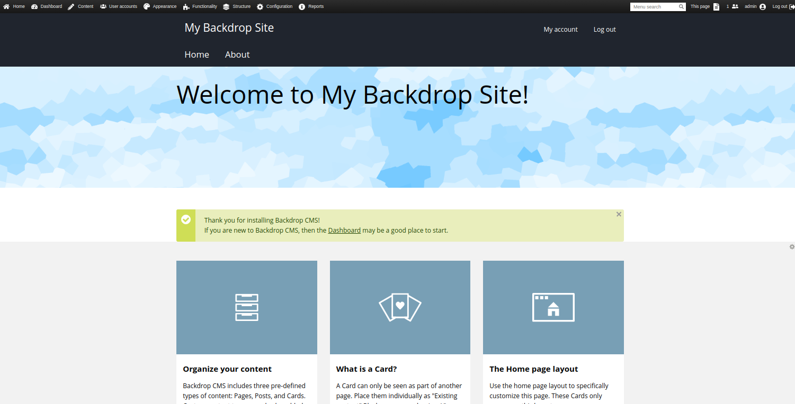Click the admin user avatar icon
The width and height of the screenshot is (795, 404).
click(763, 7)
